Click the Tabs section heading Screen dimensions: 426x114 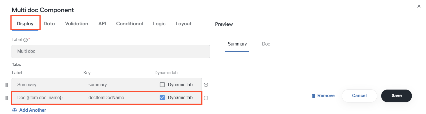tap(16, 65)
